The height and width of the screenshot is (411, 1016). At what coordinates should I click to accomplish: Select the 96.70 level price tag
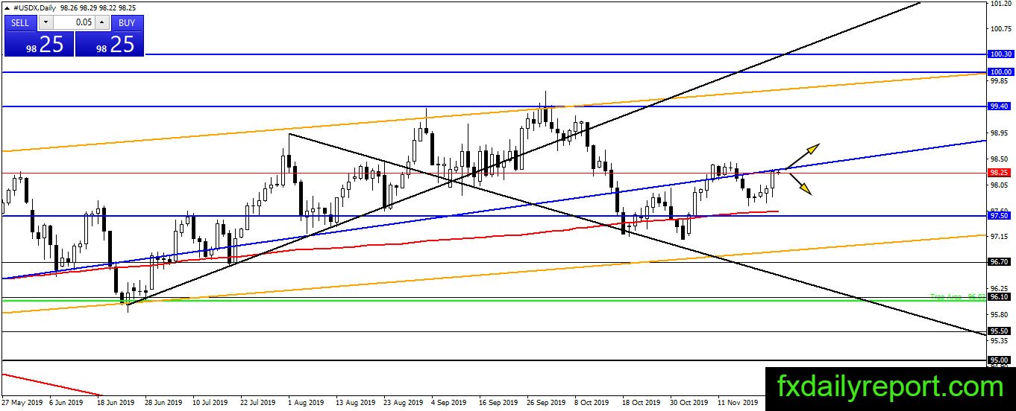(x=999, y=262)
